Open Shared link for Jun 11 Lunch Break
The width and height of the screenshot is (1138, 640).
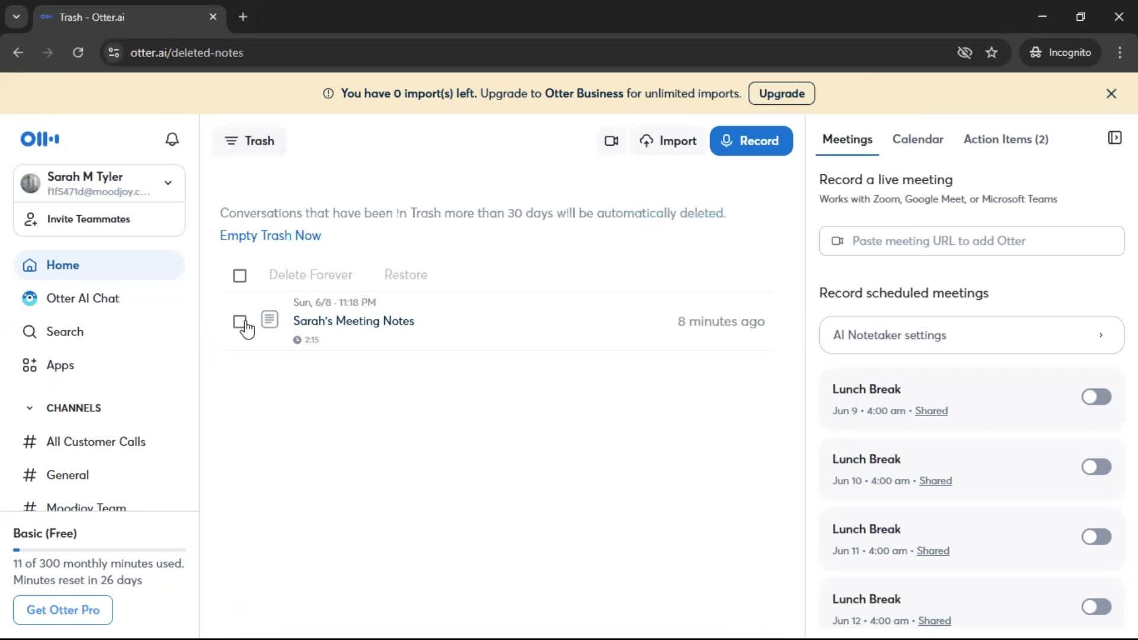pyautogui.click(x=933, y=551)
